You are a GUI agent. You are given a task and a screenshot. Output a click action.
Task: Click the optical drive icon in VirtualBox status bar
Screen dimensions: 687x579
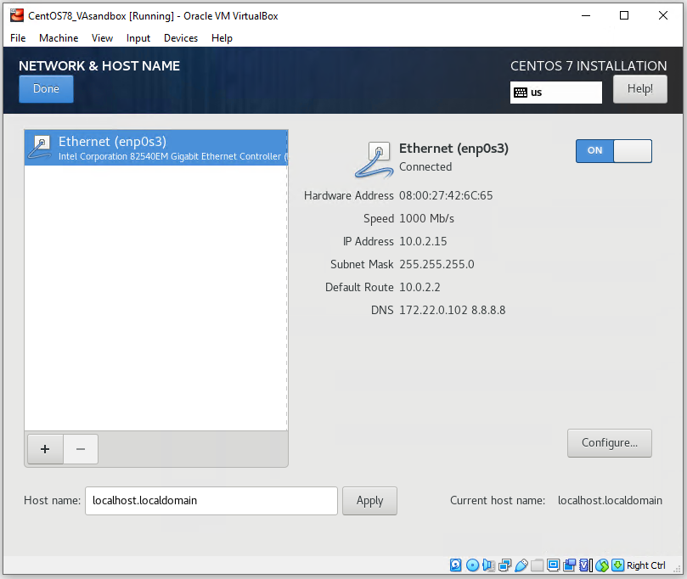pyautogui.click(x=472, y=565)
